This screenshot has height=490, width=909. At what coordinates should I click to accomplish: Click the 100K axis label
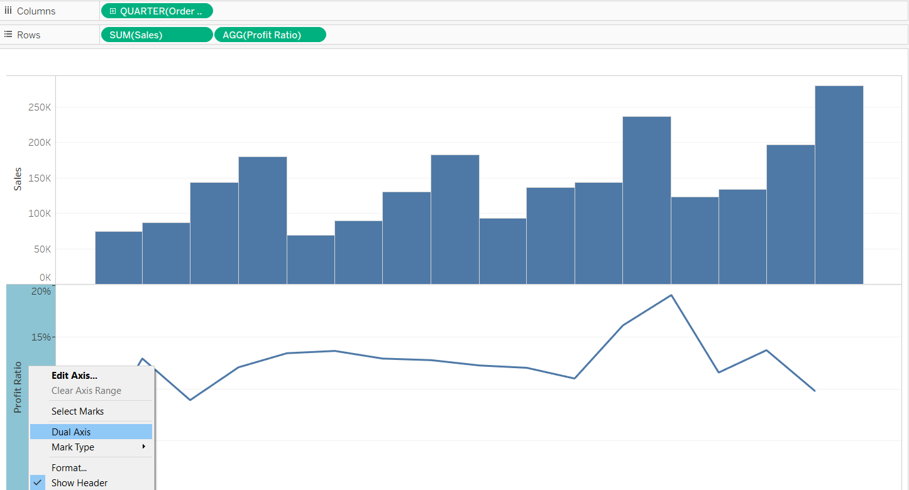pyautogui.click(x=40, y=214)
